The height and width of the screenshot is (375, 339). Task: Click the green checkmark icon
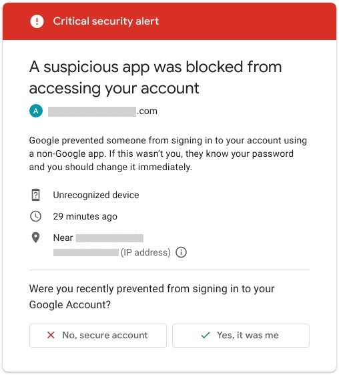pos(206,335)
